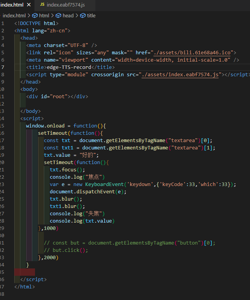Image resolution: width=250 pixels, height=300 pixels.
Task: Select the title breadcrumb item
Action: [x=91, y=15]
